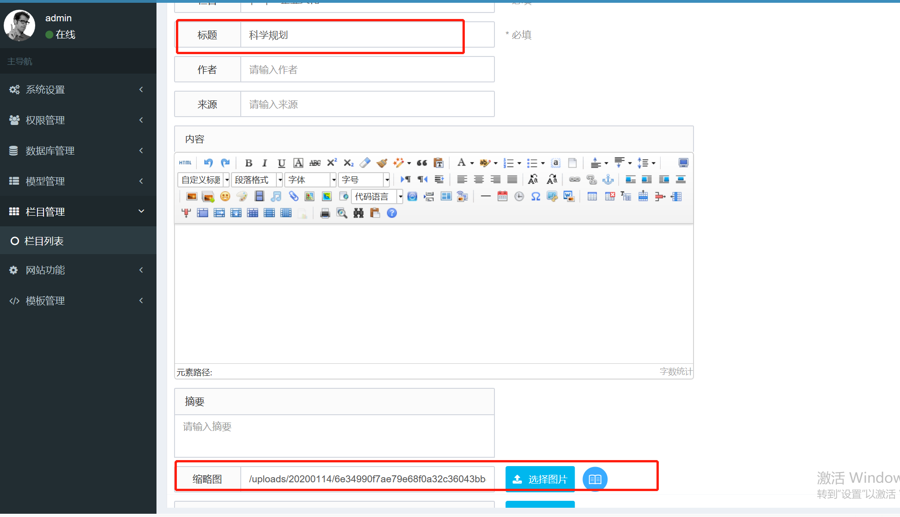Image resolution: width=900 pixels, height=517 pixels.
Task: Insert horizontal rule line
Action: [x=486, y=197]
